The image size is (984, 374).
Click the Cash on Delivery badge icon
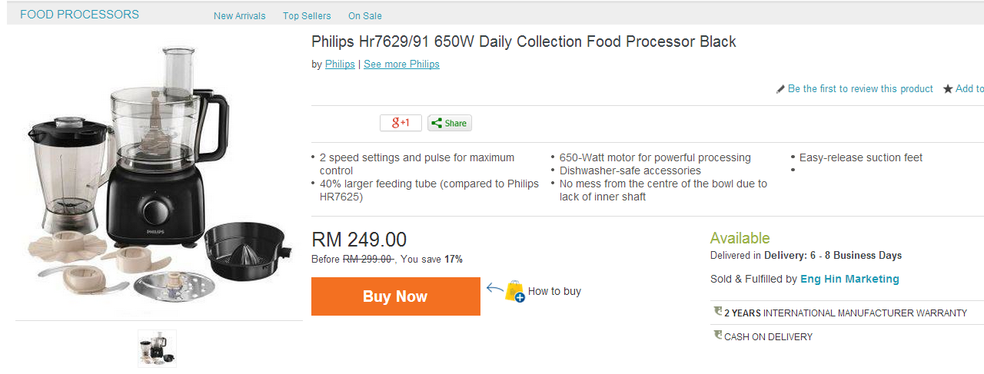click(718, 336)
